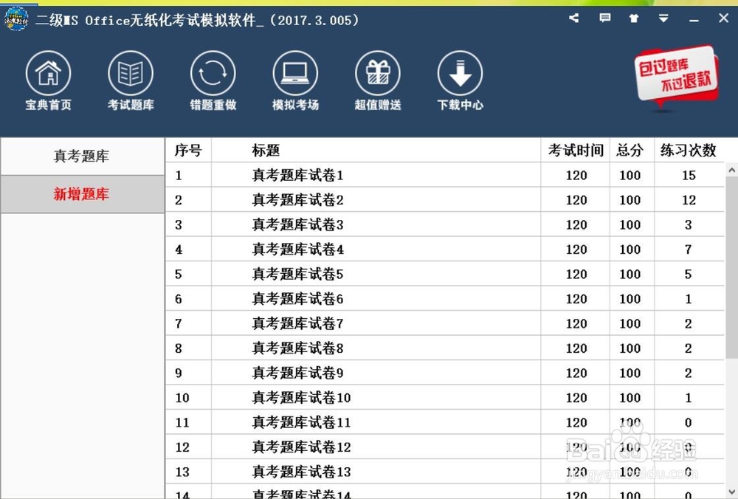Click the 总分 column header
Viewport: 738px width, 499px height.
[630, 150]
